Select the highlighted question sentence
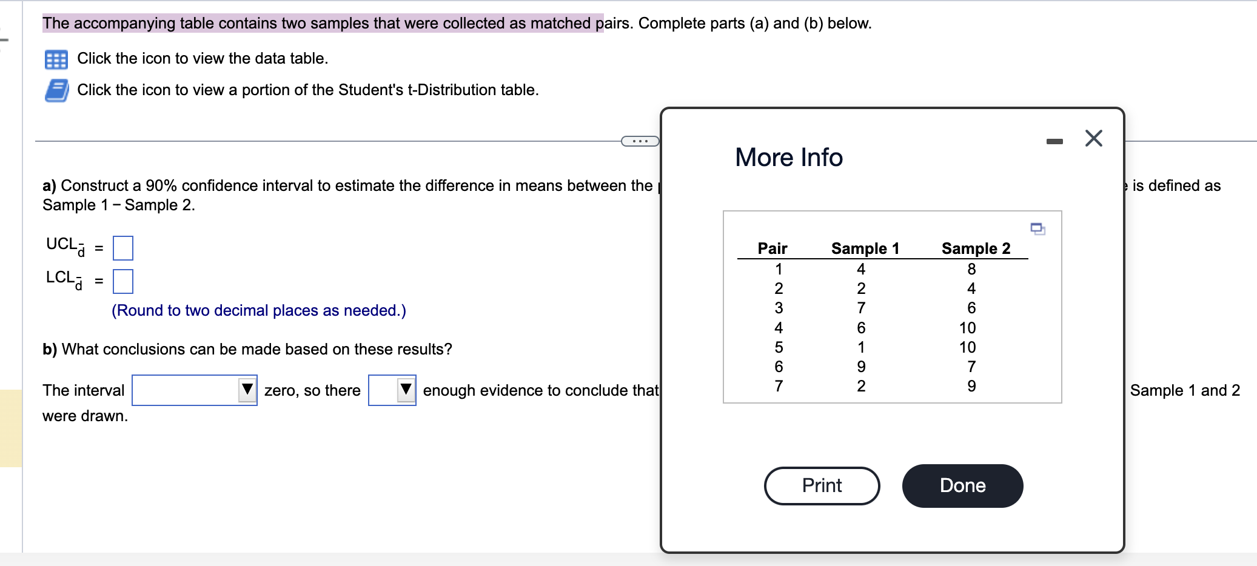The image size is (1257, 566). tap(321, 23)
